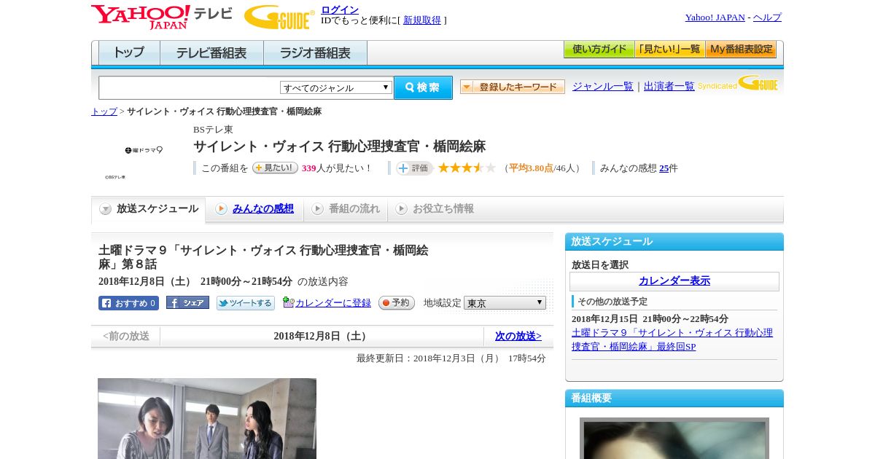
Task: Switch to the トップ tab
Action: 129,53
